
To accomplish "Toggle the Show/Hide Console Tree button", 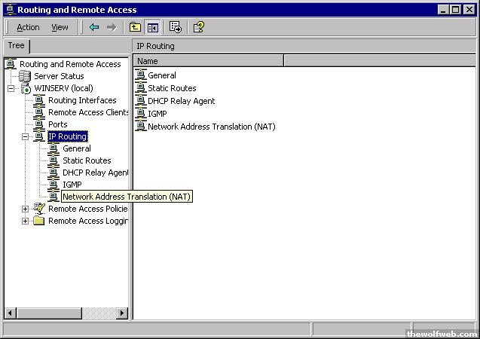I will [x=152, y=27].
